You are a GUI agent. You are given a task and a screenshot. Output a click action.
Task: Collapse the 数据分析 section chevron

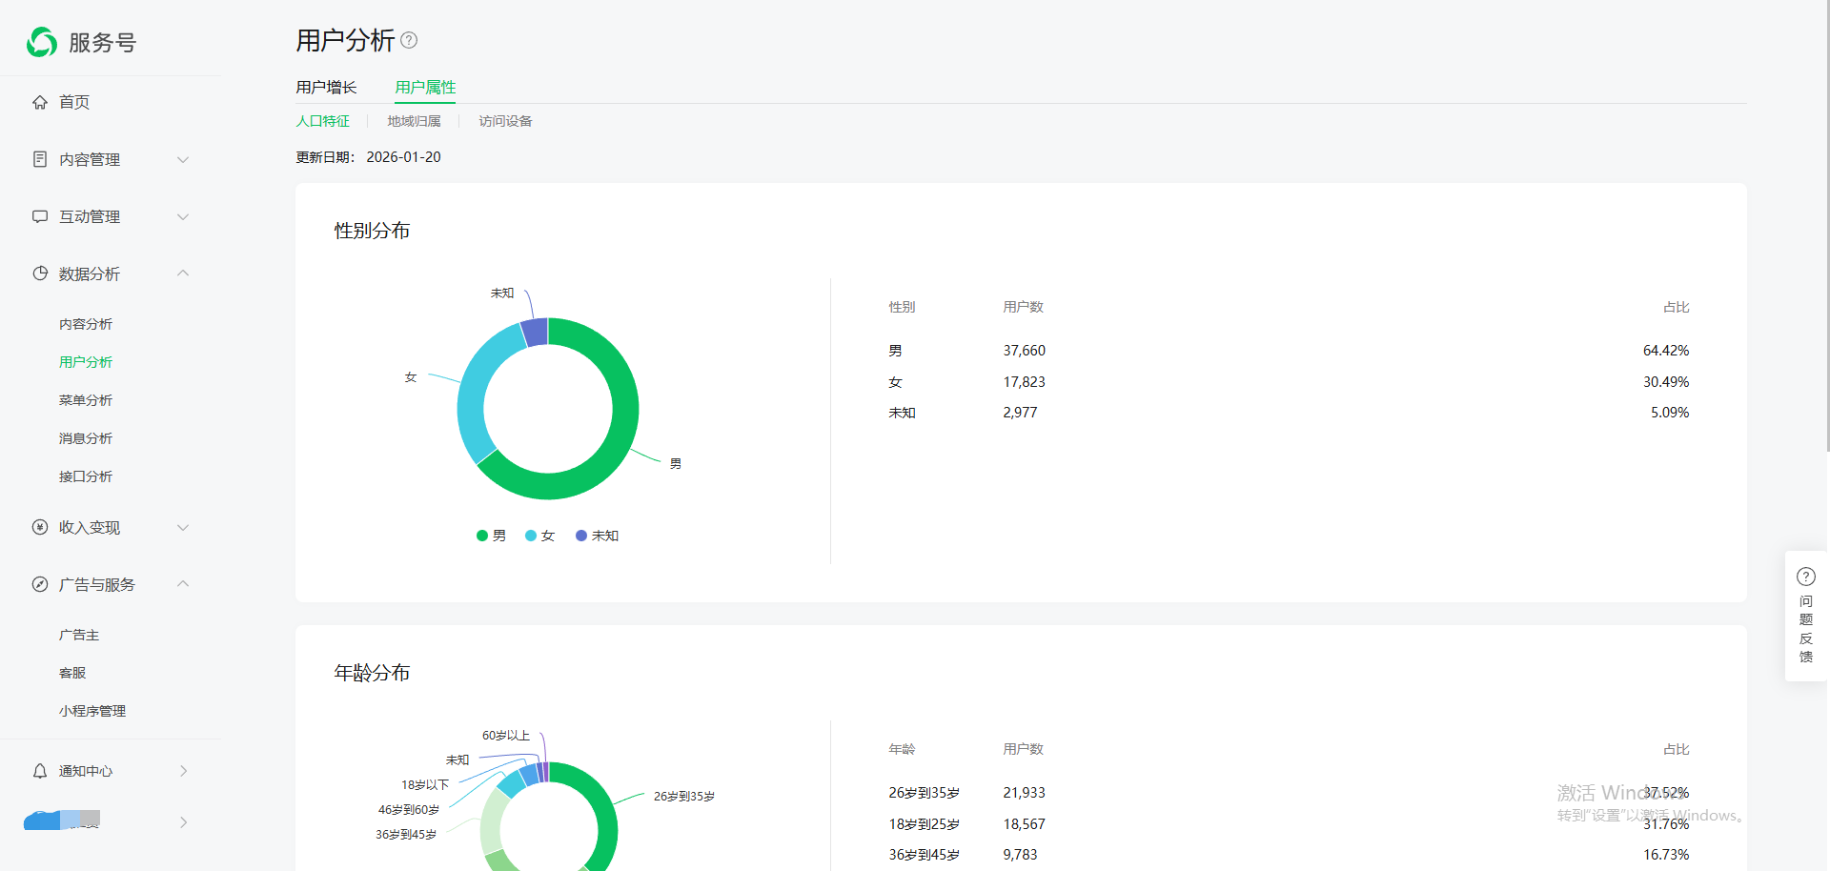coord(183,273)
